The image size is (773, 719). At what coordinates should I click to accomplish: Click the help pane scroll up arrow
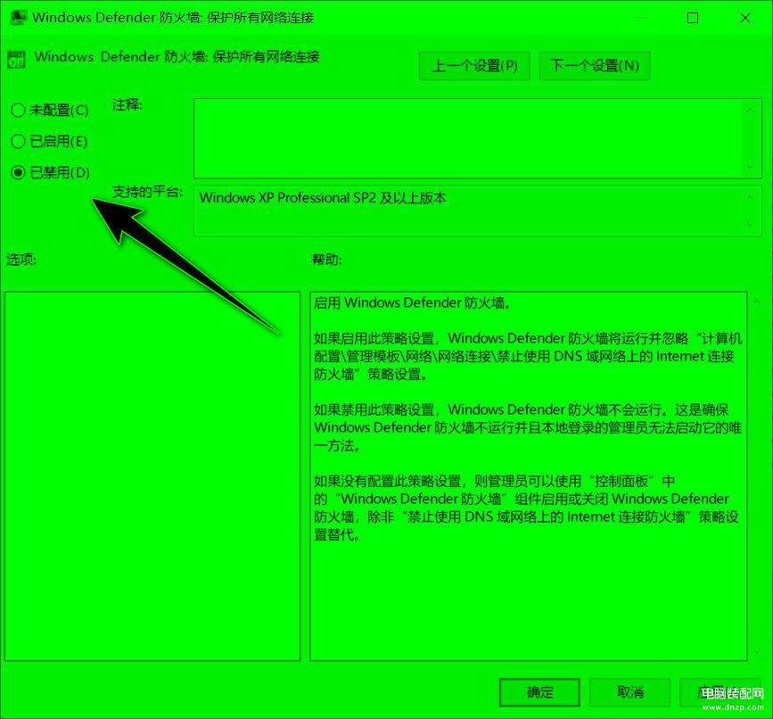click(757, 302)
